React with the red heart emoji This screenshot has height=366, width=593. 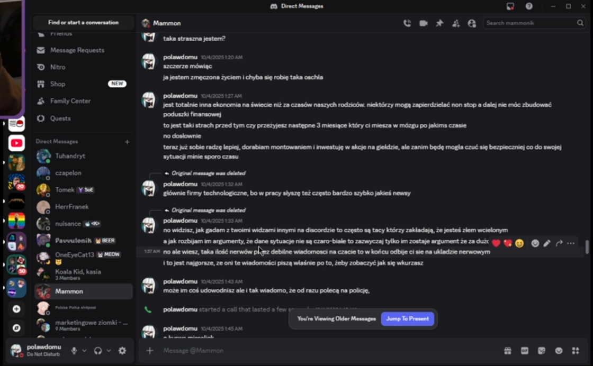point(496,243)
